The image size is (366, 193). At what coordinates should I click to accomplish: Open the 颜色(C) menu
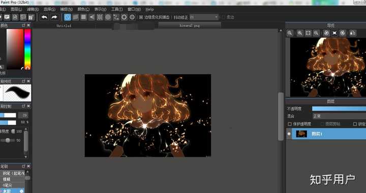[x=83, y=9]
